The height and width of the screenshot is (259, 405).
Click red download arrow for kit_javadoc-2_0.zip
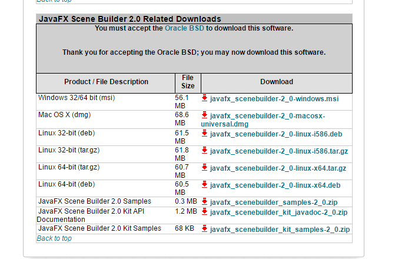(x=205, y=212)
